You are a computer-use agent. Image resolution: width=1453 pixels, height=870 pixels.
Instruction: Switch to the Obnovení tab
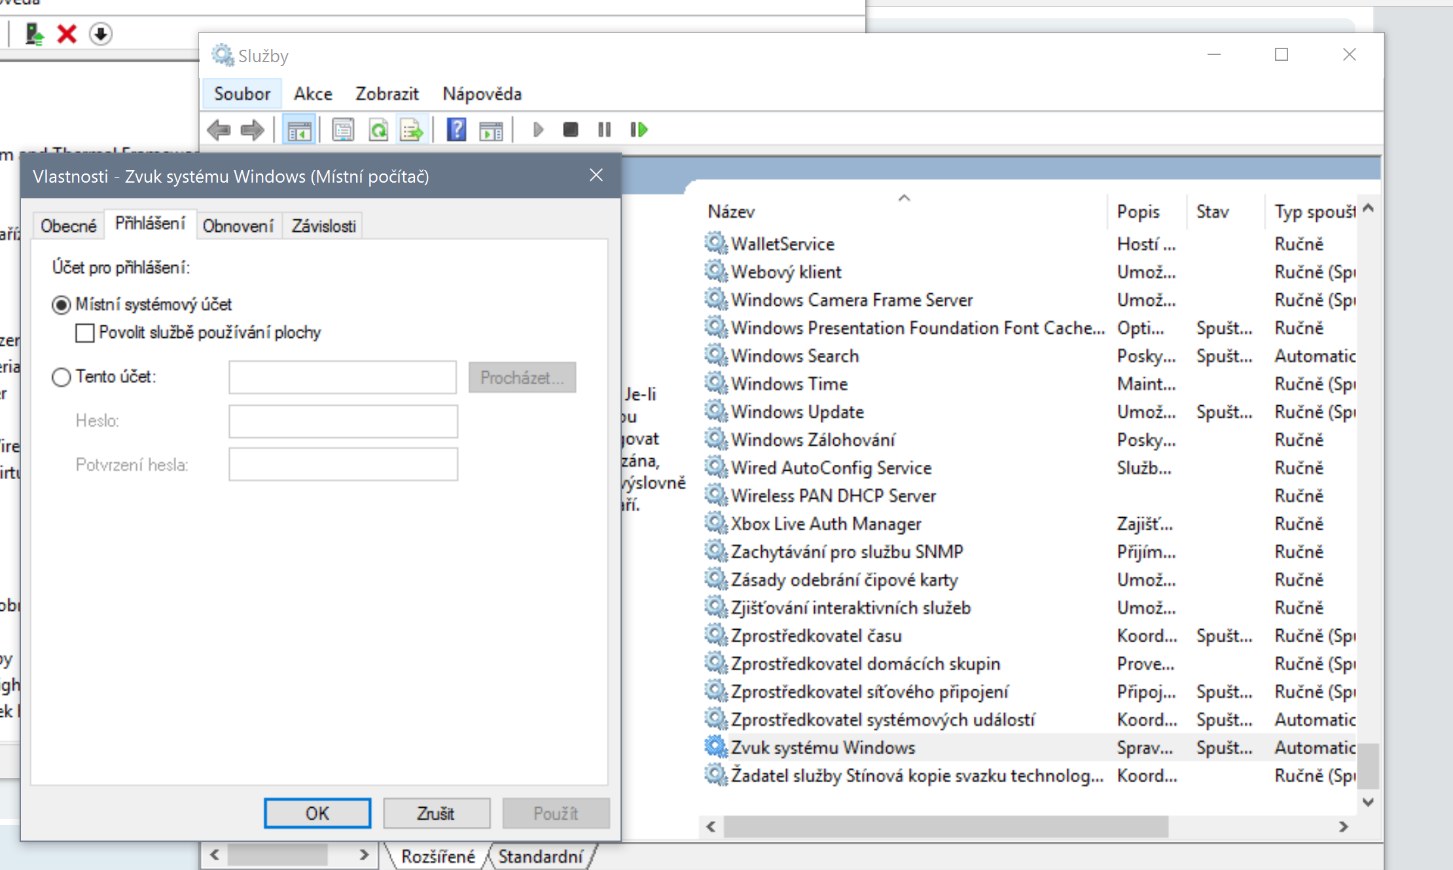[238, 227]
